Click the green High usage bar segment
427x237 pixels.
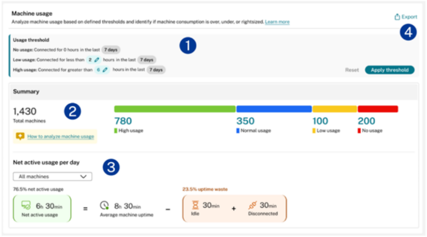tap(175, 109)
